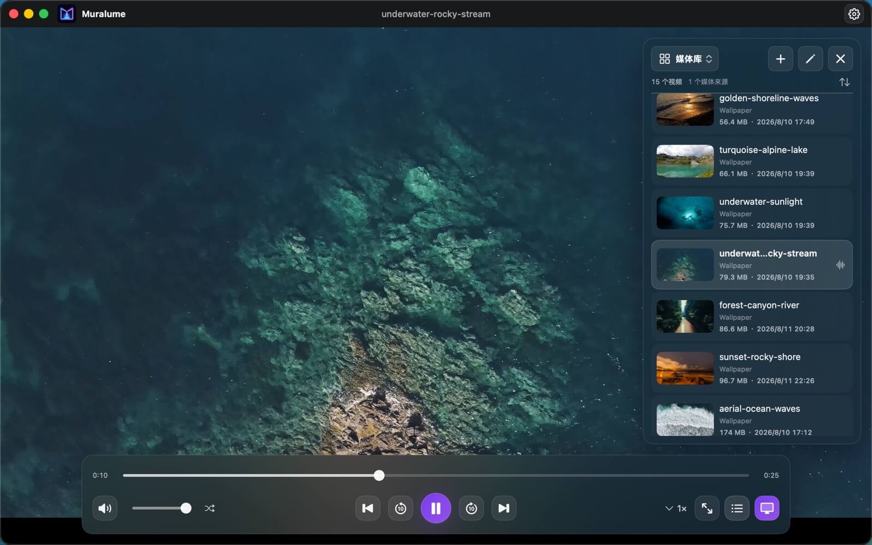Click the 1 个媒体来源 label

[708, 82]
